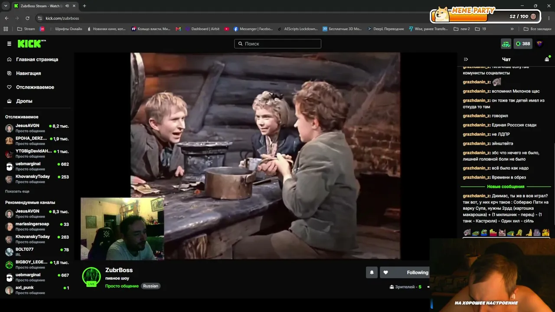Image resolution: width=555 pixels, height=312 pixels.
Task: Mute the ZubrBoss Stream browser tab audio
Action: 67,6
